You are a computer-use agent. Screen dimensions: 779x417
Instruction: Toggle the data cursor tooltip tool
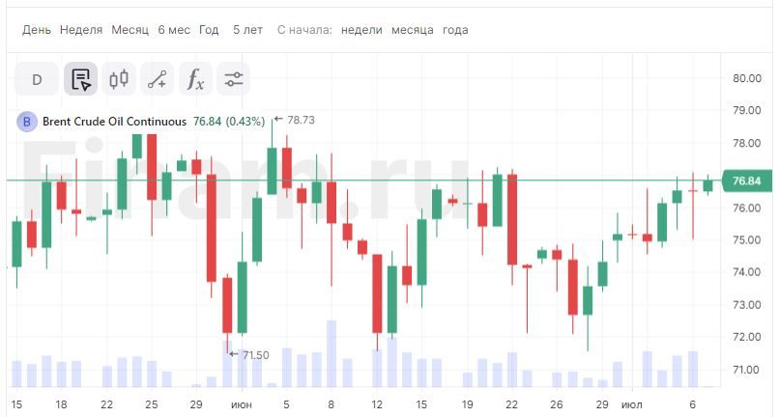click(81, 79)
